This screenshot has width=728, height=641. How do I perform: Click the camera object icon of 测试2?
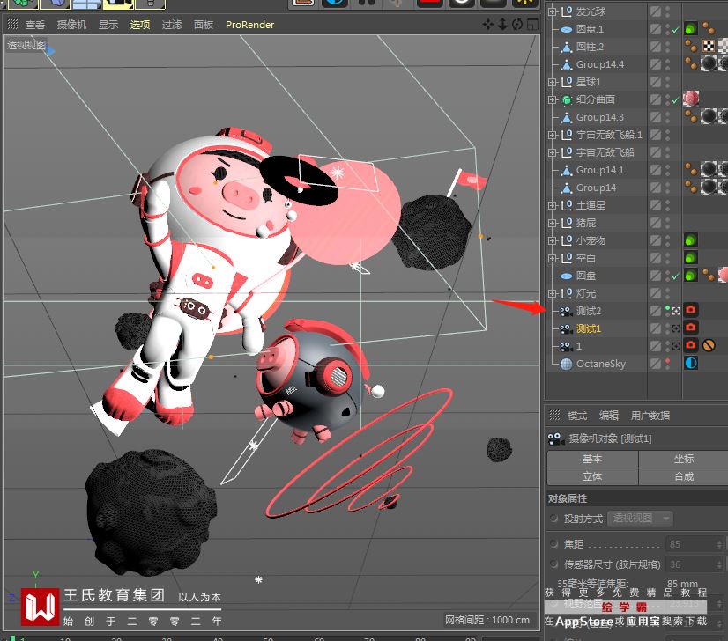tap(566, 311)
